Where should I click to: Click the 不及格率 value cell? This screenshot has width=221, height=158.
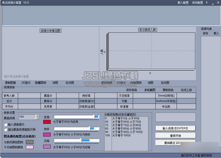click(x=144, y=96)
